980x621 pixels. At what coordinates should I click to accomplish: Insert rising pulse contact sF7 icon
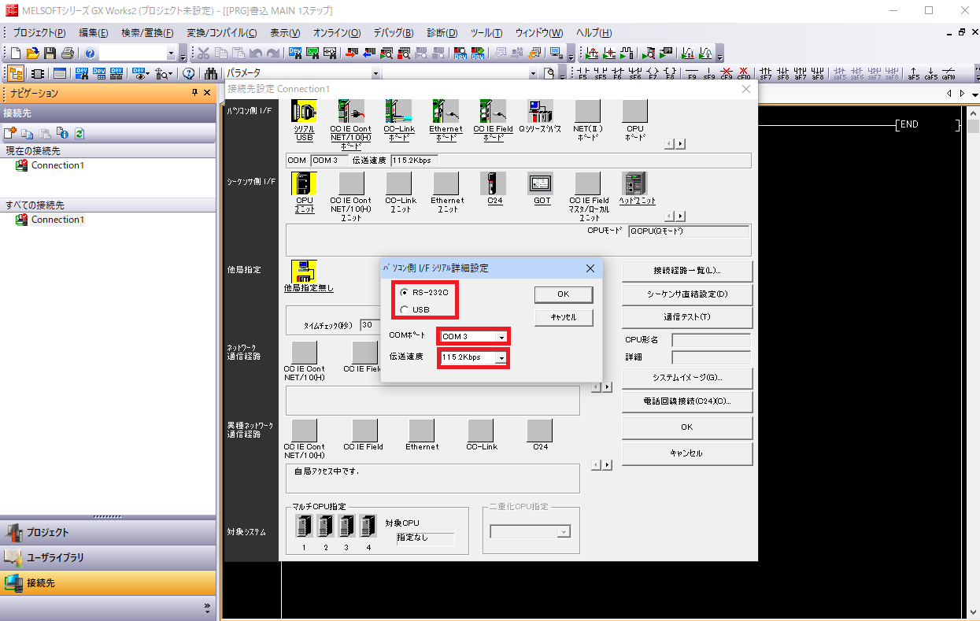[x=766, y=74]
